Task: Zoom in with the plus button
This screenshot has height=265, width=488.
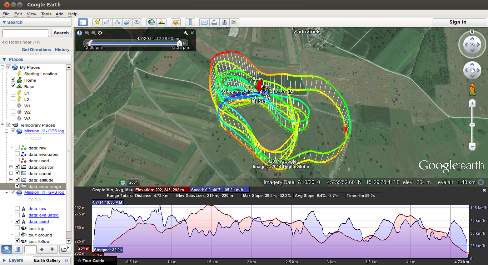Action: click(x=472, y=103)
